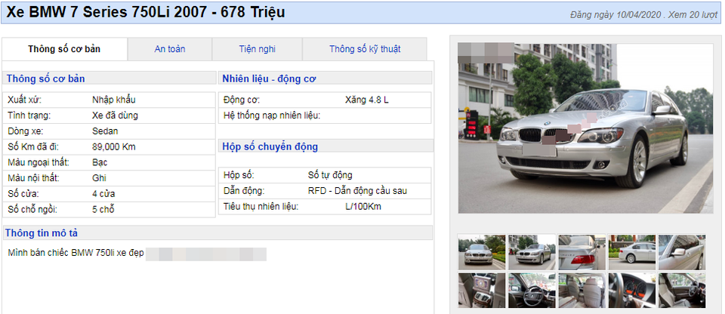Click the '4 cửa' door count value
Screen dimensions: 725x314
[103, 194]
